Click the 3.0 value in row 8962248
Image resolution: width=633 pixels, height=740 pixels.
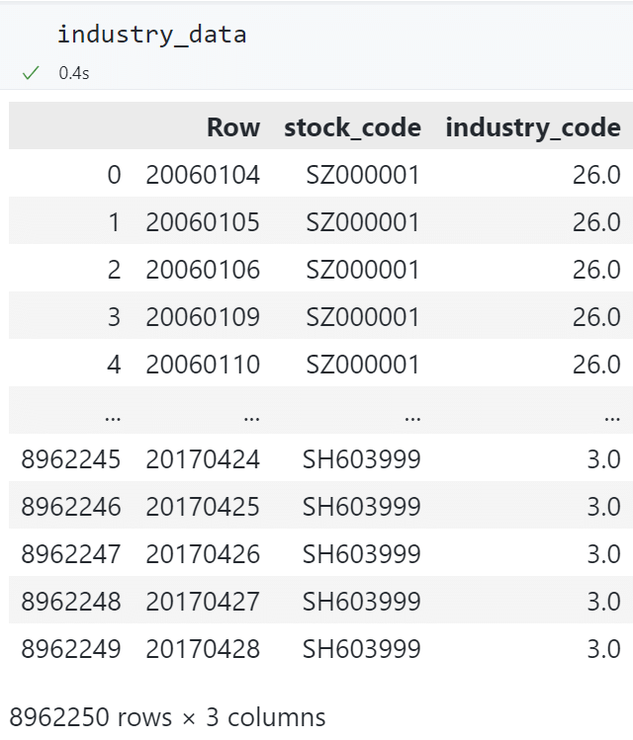point(603,602)
